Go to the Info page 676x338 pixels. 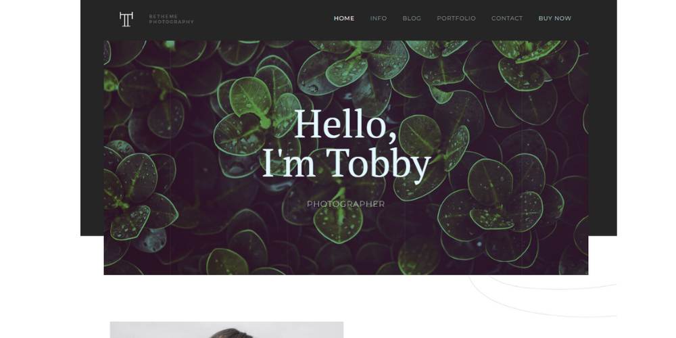click(379, 18)
